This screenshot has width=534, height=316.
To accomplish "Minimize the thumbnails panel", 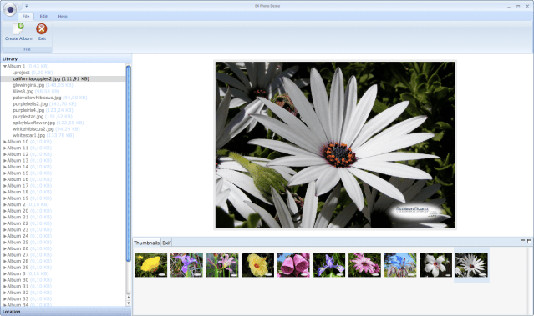I will click(x=522, y=241).
